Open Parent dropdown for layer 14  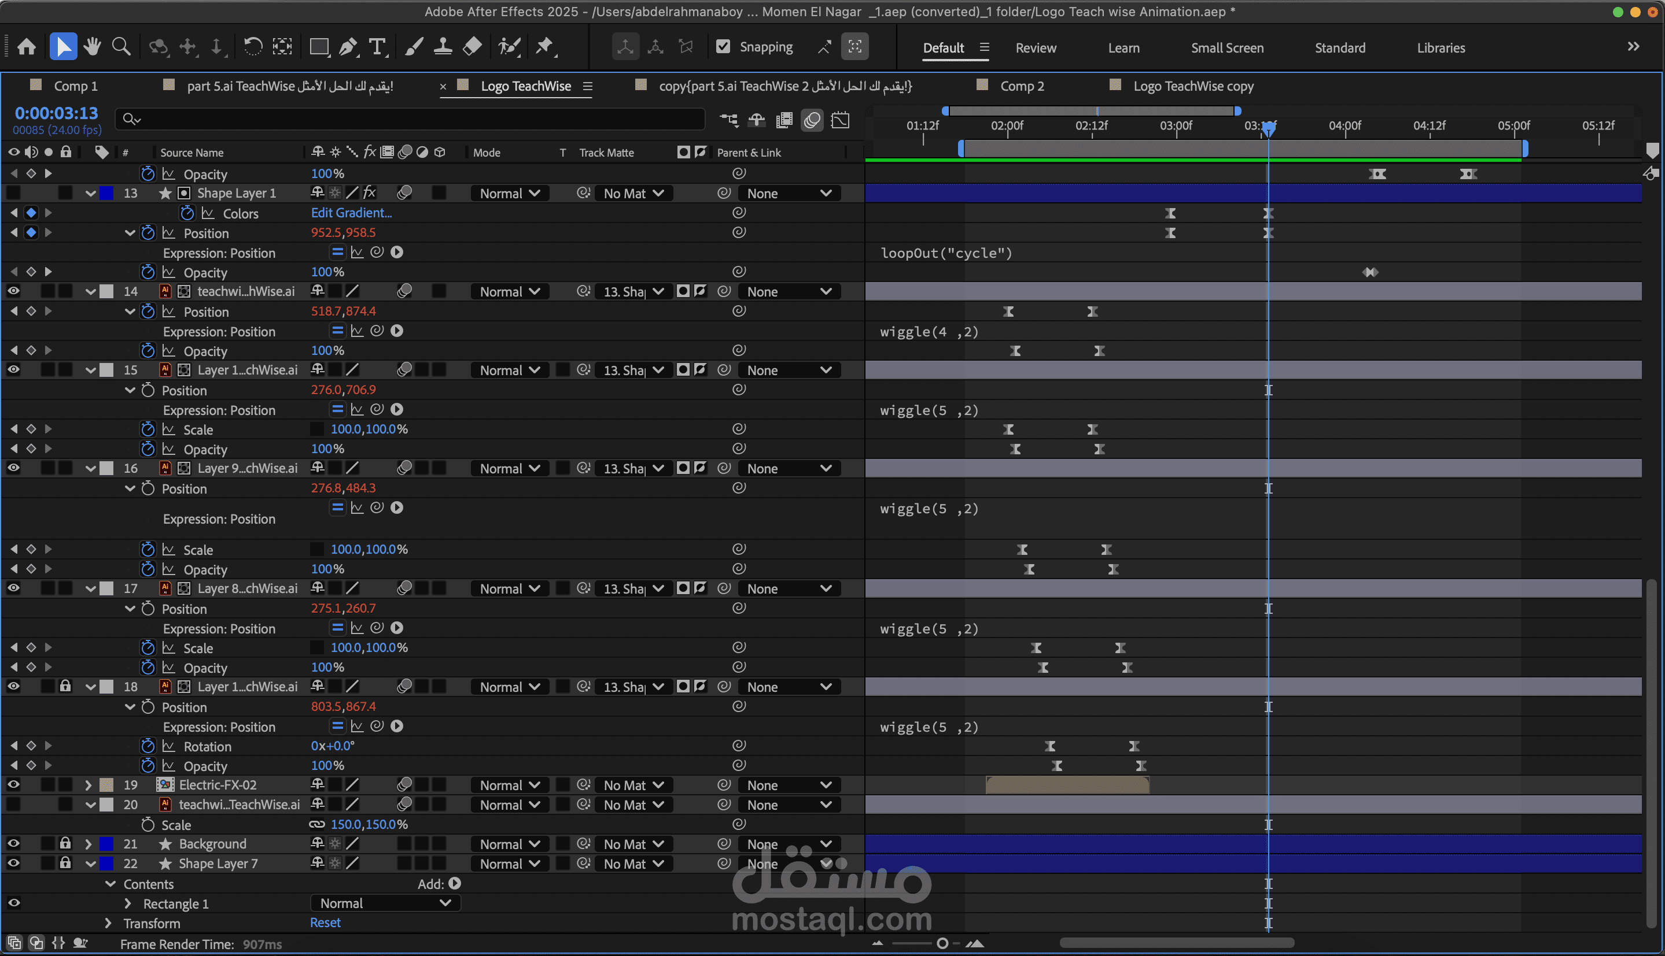pos(789,291)
